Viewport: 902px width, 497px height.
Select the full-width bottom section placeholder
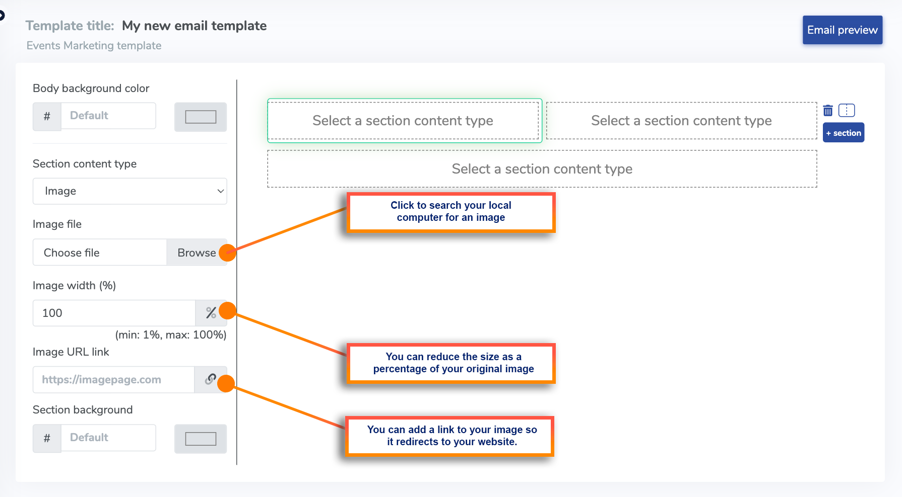pyautogui.click(x=542, y=169)
